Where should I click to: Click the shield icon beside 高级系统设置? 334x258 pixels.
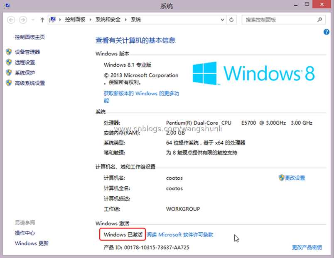click(9, 83)
